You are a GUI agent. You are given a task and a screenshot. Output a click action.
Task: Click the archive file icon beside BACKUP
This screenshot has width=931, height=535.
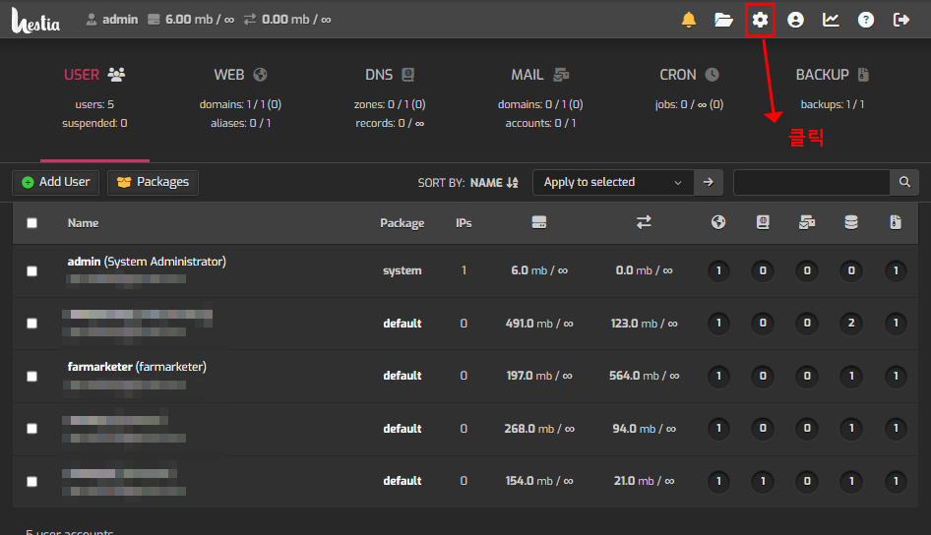tap(863, 74)
